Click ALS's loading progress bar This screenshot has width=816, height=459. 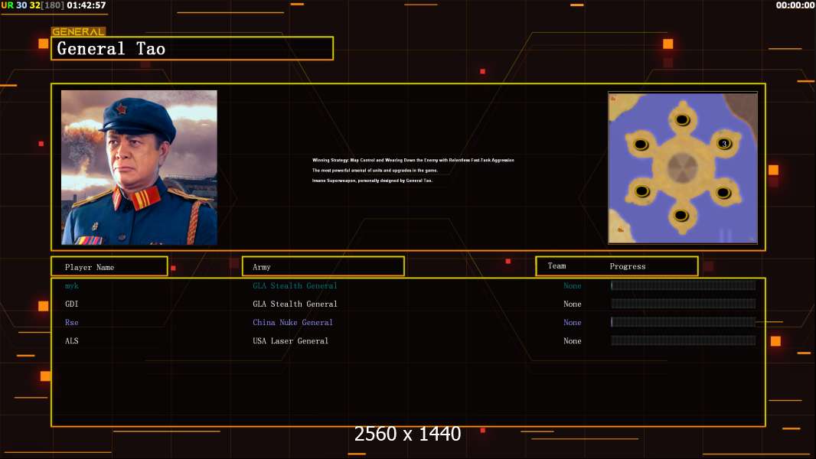684,340
